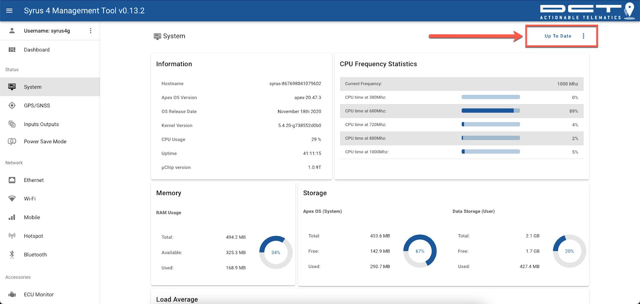The height and width of the screenshot is (304, 640).
Task: Open the hamburger navigation menu
Action: pos(10,11)
